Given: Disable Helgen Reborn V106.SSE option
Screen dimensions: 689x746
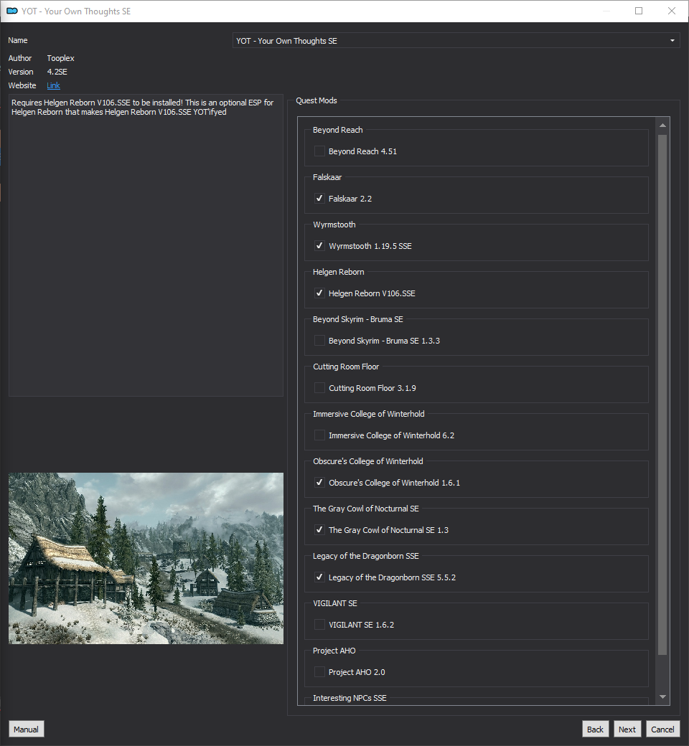Looking at the screenshot, I should pos(319,293).
